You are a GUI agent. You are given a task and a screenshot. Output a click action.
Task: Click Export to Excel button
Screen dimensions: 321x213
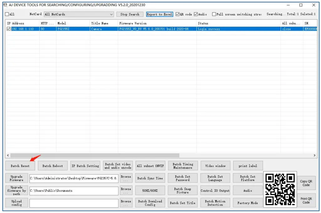[x=160, y=14]
